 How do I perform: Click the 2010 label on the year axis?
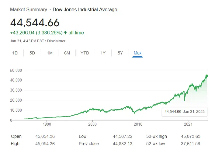pos(138,124)
